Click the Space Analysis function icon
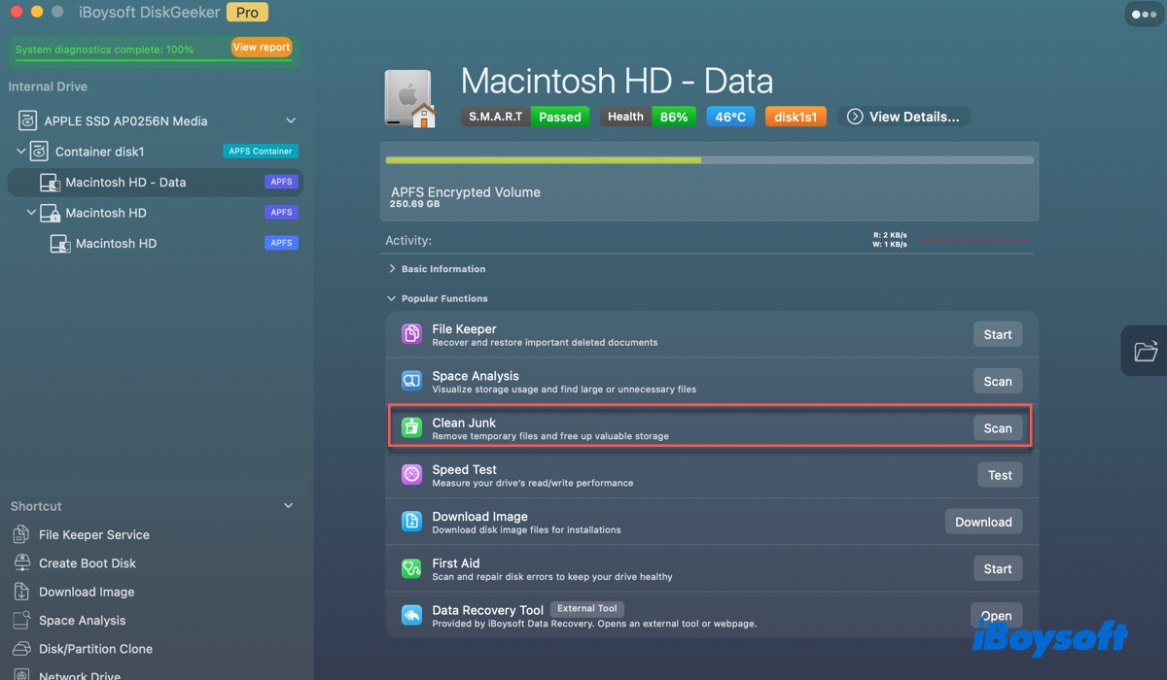Image resolution: width=1167 pixels, height=680 pixels. (411, 381)
